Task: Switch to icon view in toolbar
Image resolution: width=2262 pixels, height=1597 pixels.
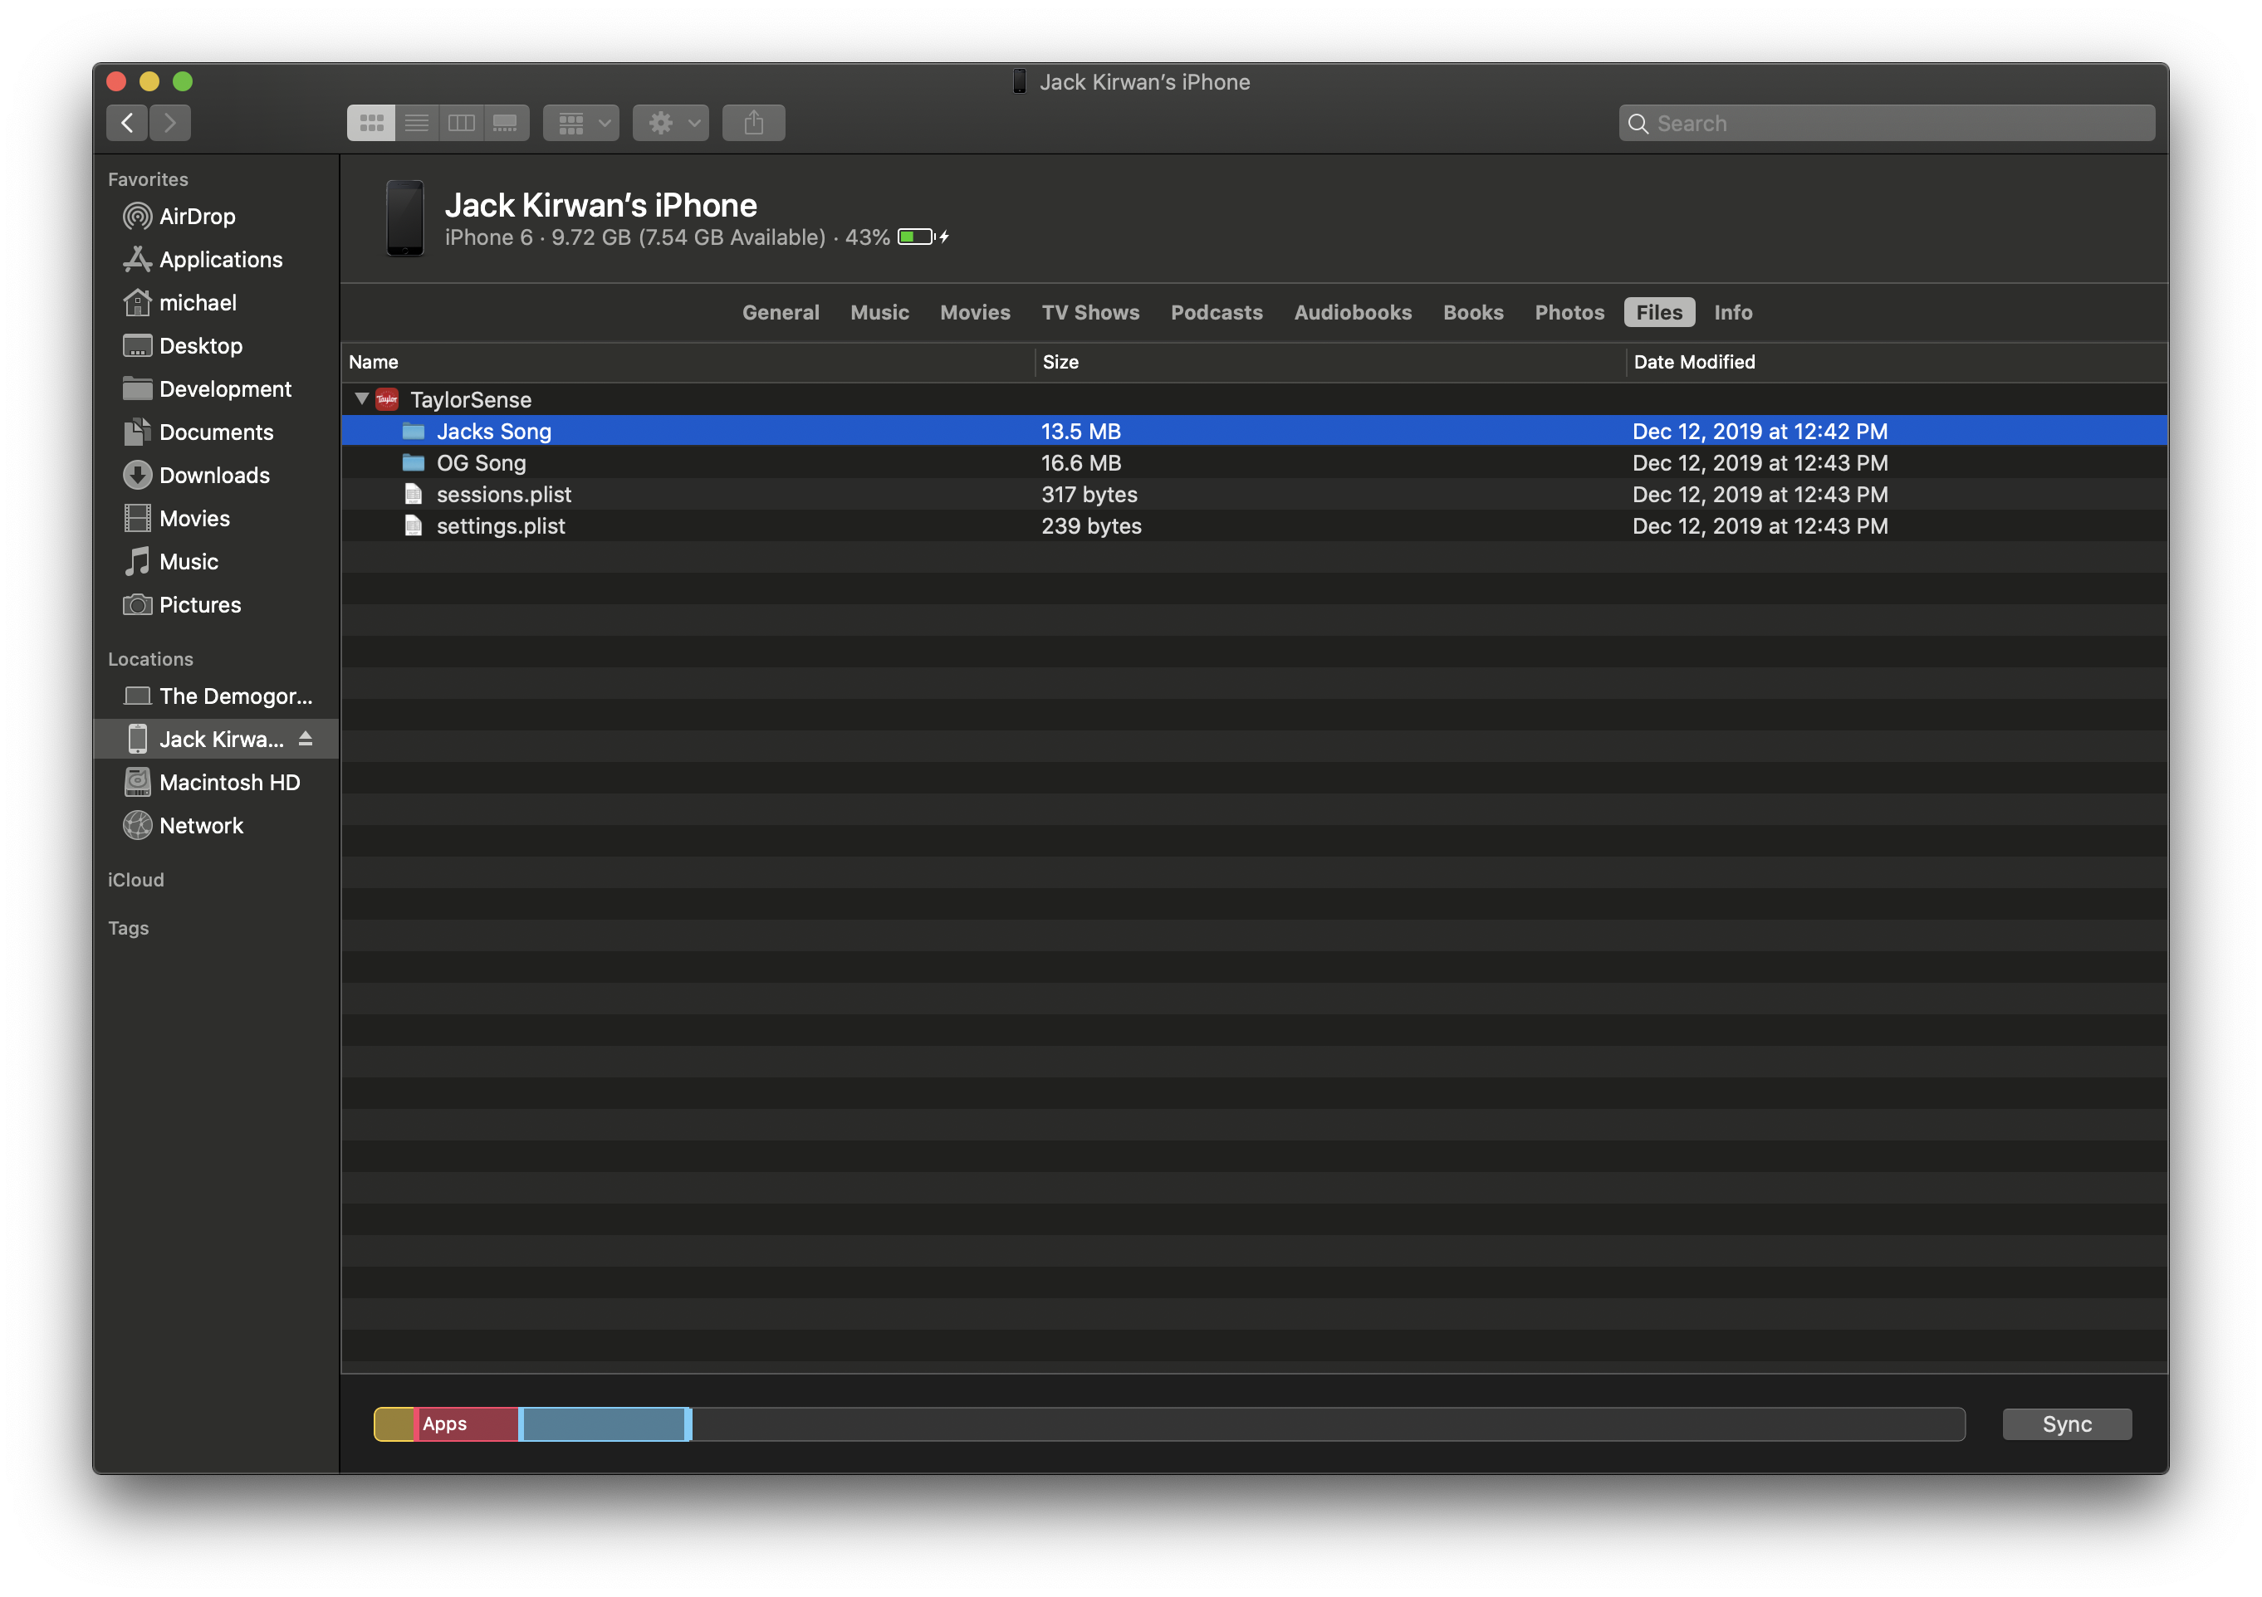Action: 371,123
